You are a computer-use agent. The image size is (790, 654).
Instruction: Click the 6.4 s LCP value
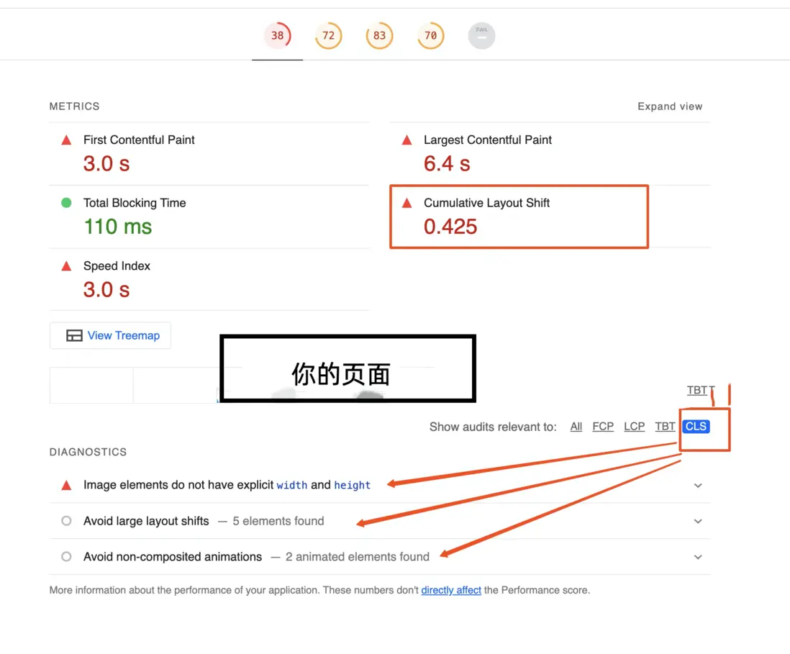click(x=446, y=164)
